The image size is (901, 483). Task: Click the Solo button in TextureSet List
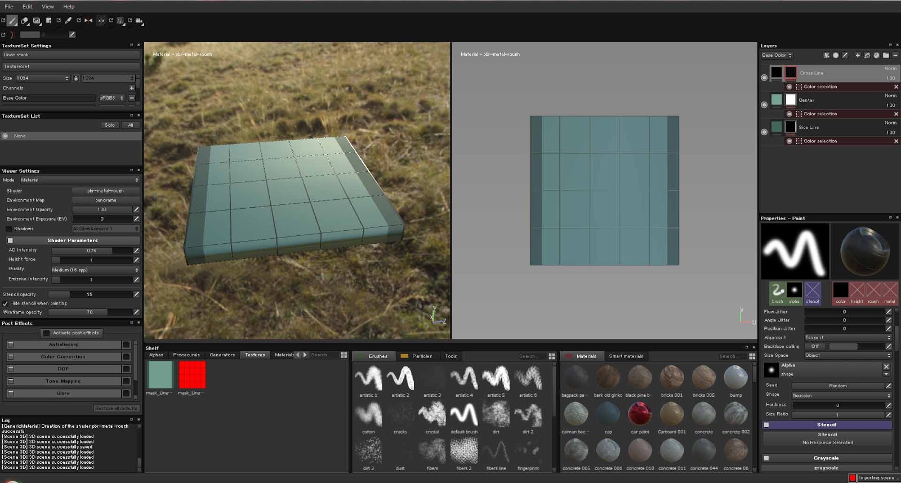(110, 125)
